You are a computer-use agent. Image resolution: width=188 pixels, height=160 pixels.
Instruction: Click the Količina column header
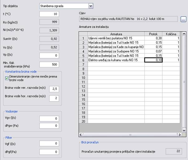171,34
